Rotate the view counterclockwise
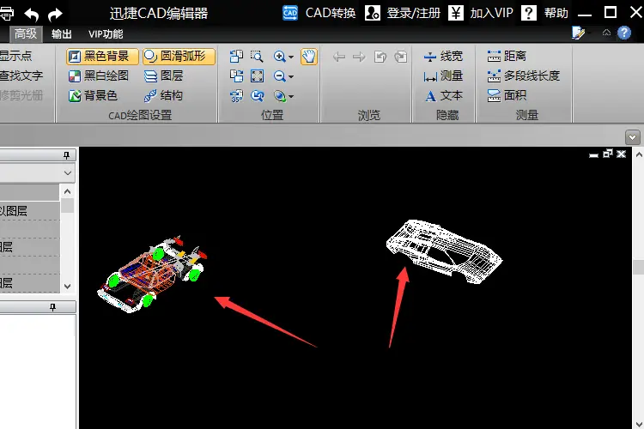Viewport: 644px width, 429px height. (x=236, y=57)
